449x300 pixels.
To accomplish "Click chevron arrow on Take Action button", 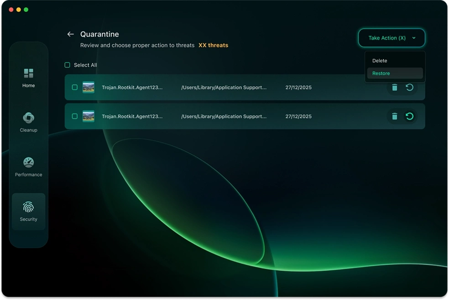I will coord(414,38).
